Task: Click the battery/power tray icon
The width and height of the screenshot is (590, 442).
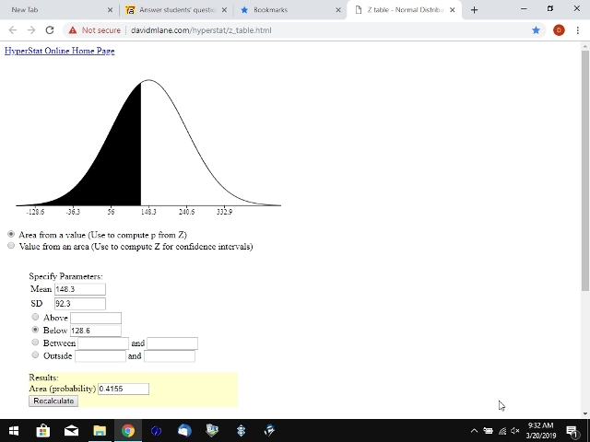Action: pyautogui.click(x=488, y=431)
